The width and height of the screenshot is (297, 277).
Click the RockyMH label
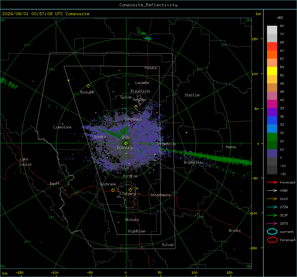click(87, 92)
